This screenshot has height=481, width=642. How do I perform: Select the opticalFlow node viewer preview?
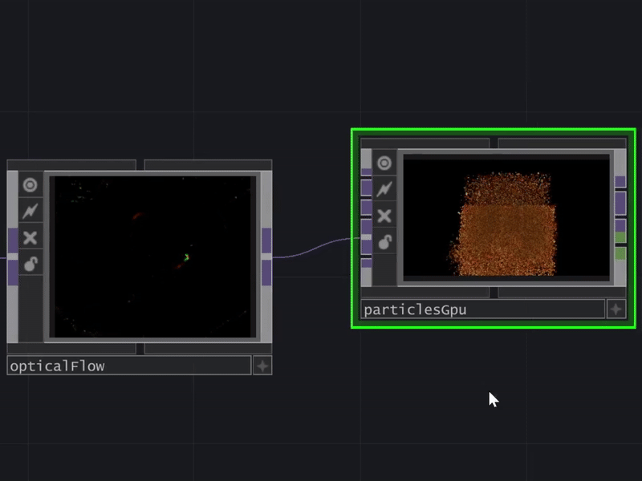pos(152,257)
